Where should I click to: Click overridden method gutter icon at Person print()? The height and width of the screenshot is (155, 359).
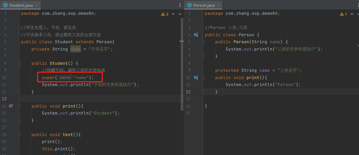pos(196,77)
